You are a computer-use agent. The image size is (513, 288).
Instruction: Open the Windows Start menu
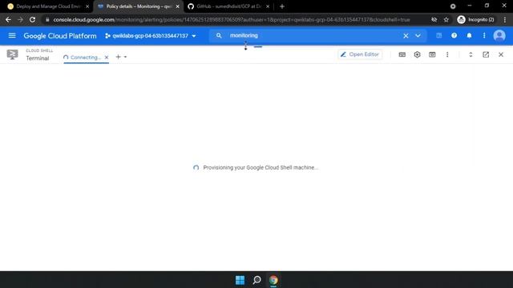coord(240,280)
